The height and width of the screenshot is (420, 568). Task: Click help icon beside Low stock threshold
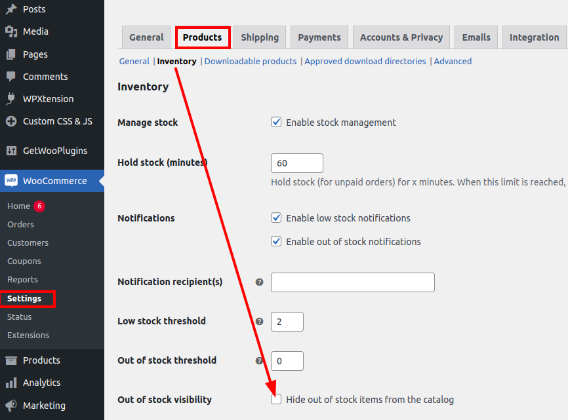pos(259,321)
